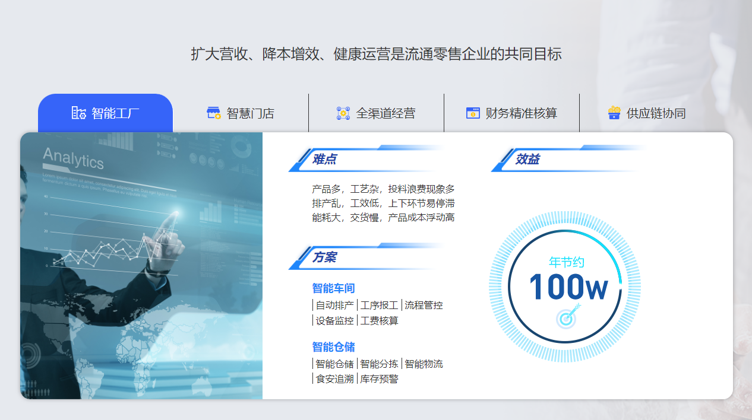Switch to the 智慧门店 tab label
This screenshot has height=420, width=752.
tap(250, 113)
